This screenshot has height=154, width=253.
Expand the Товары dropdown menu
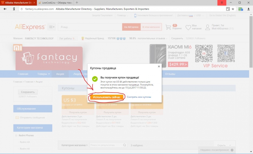tap(43, 74)
